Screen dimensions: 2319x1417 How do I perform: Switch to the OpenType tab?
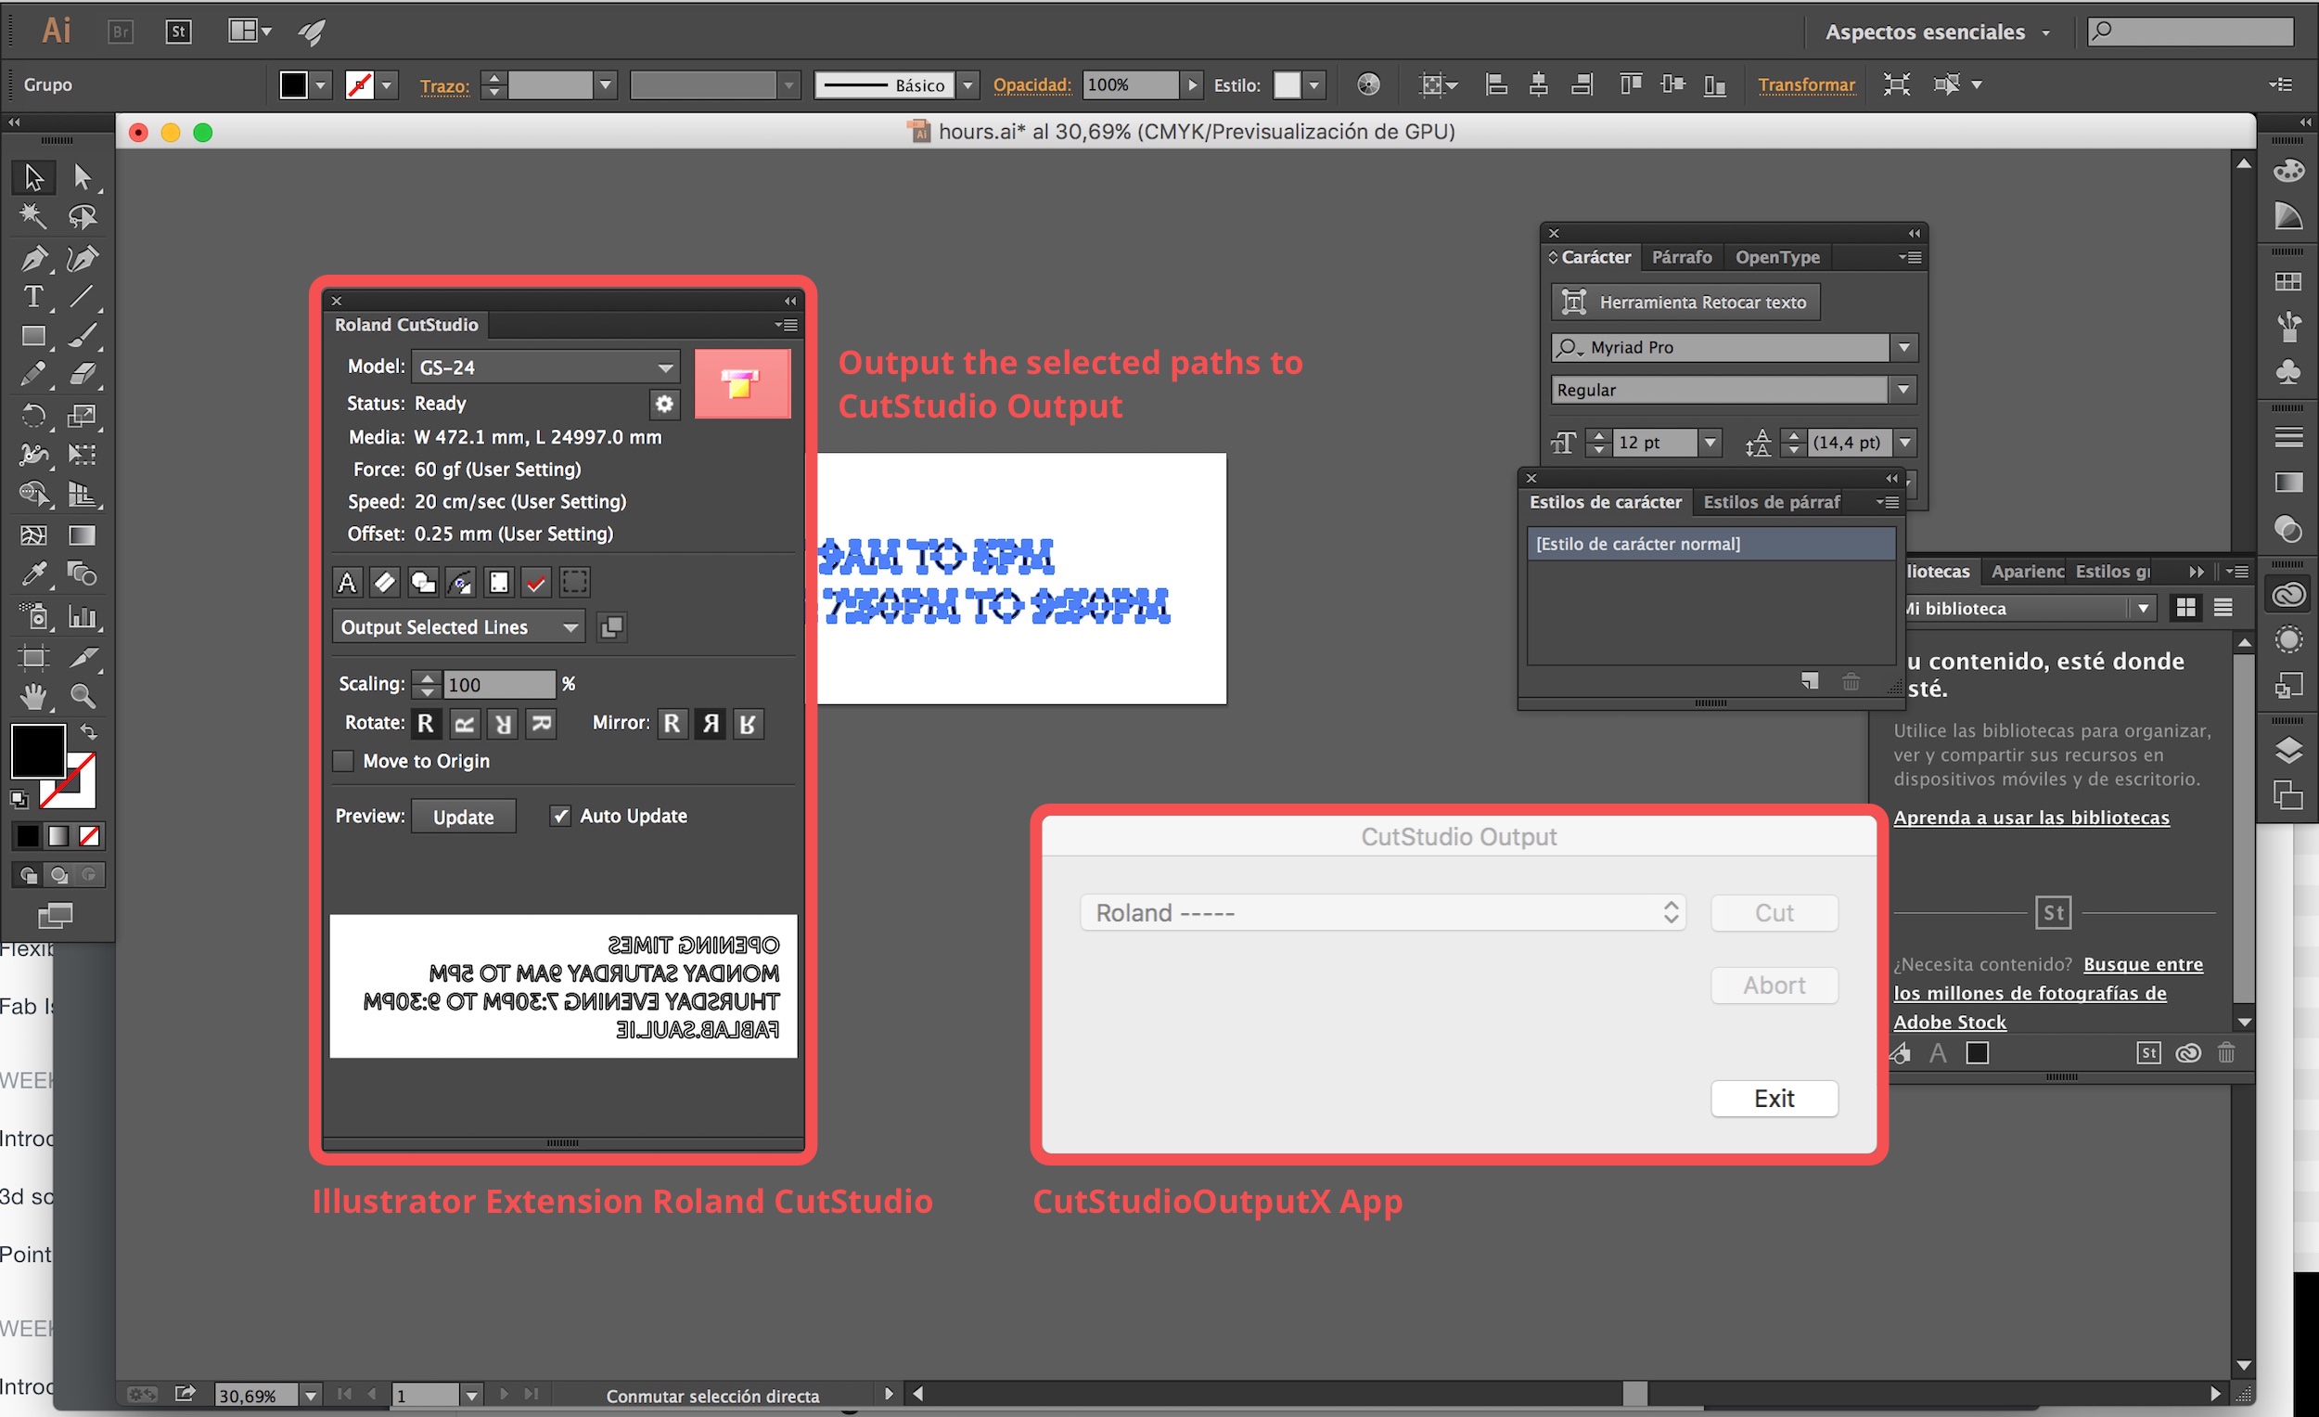(1778, 257)
